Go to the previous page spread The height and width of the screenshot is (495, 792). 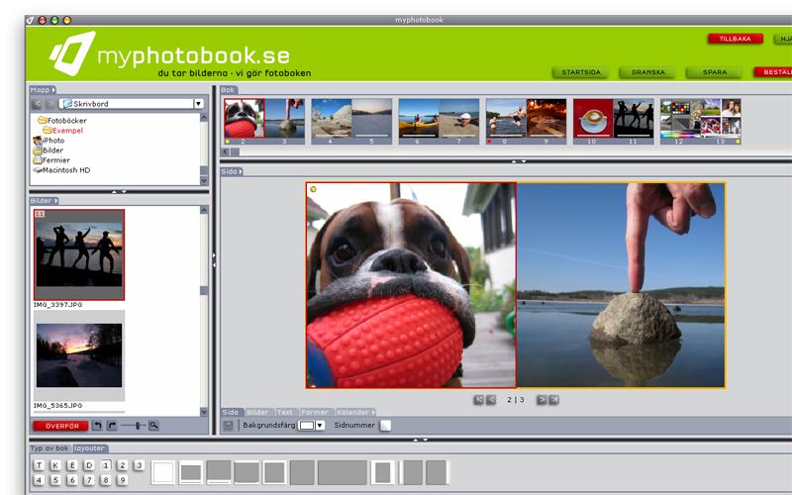point(491,400)
